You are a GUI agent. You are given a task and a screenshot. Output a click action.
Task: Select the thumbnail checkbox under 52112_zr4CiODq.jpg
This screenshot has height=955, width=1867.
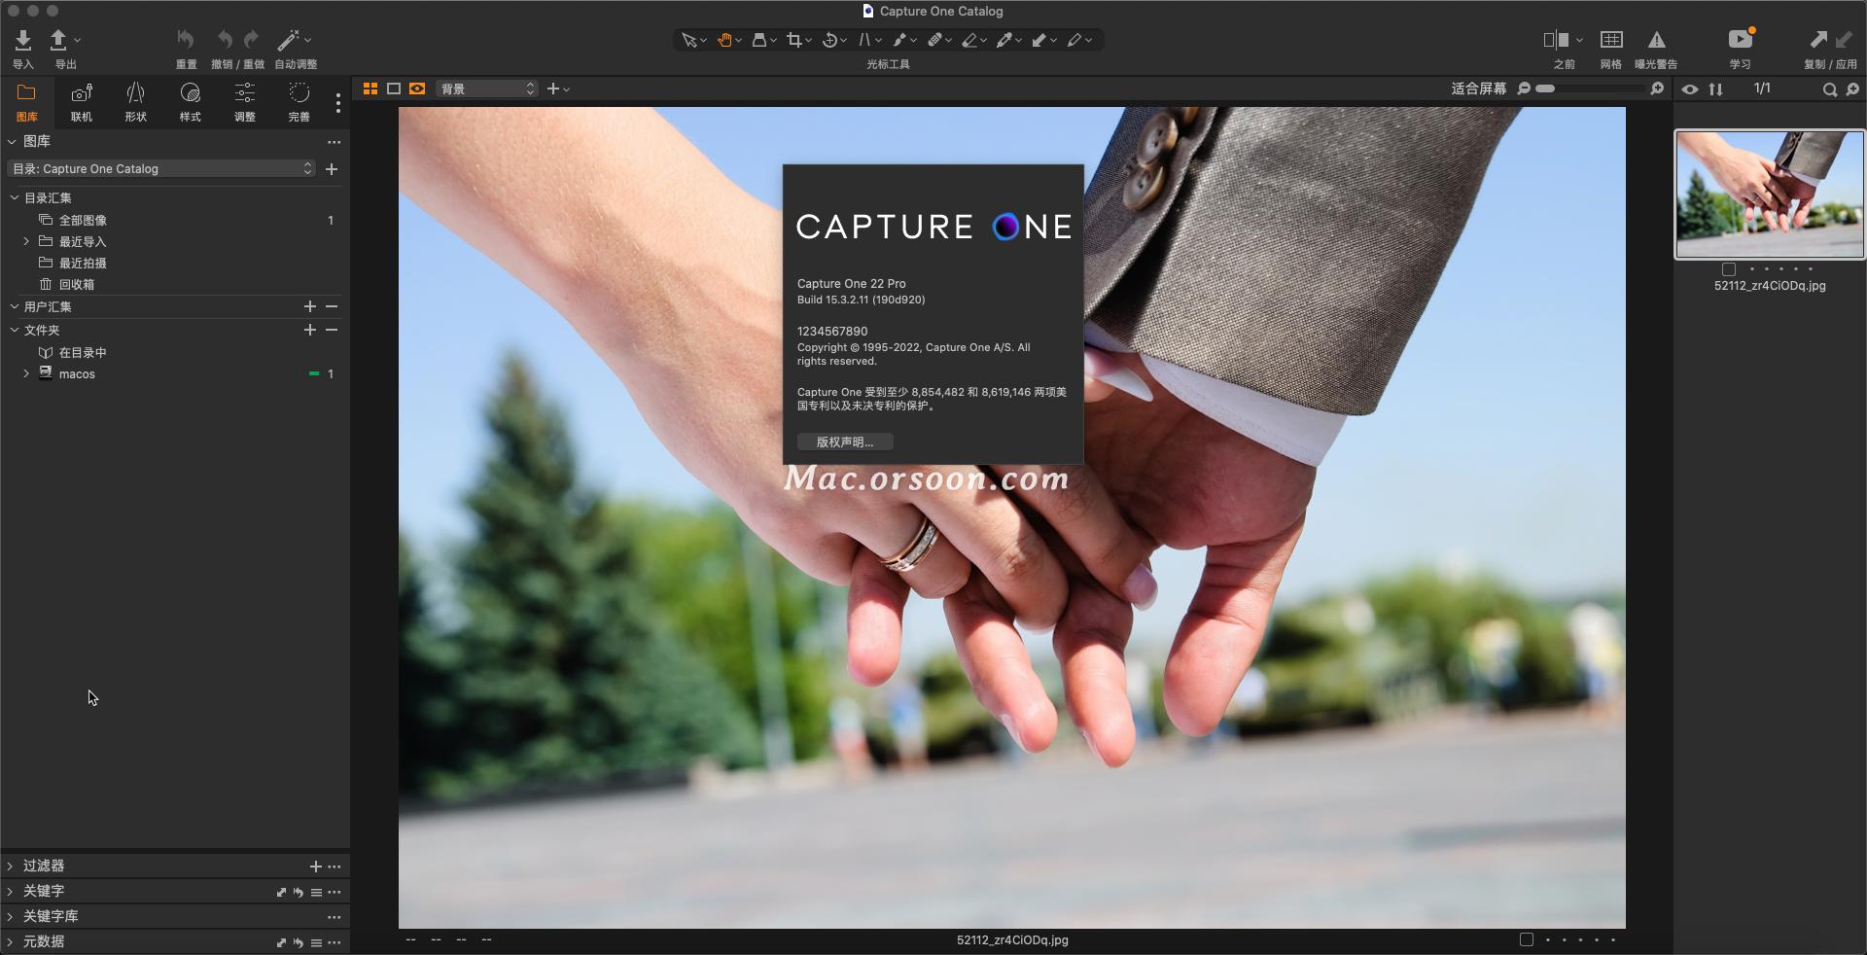(x=1728, y=271)
